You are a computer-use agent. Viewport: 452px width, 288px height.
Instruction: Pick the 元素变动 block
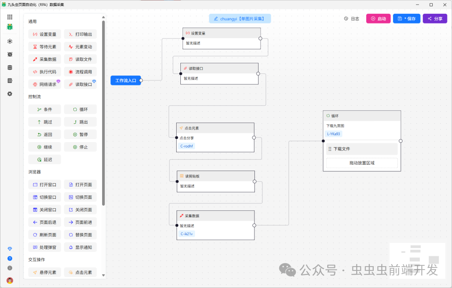coord(80,47)
